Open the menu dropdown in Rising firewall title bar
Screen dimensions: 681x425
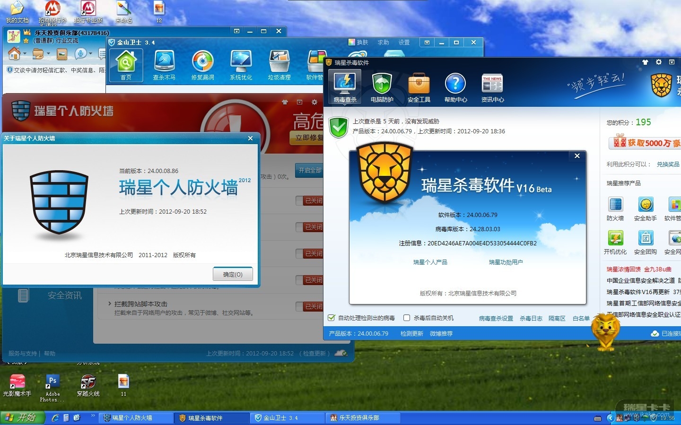(x=299, y=102)
